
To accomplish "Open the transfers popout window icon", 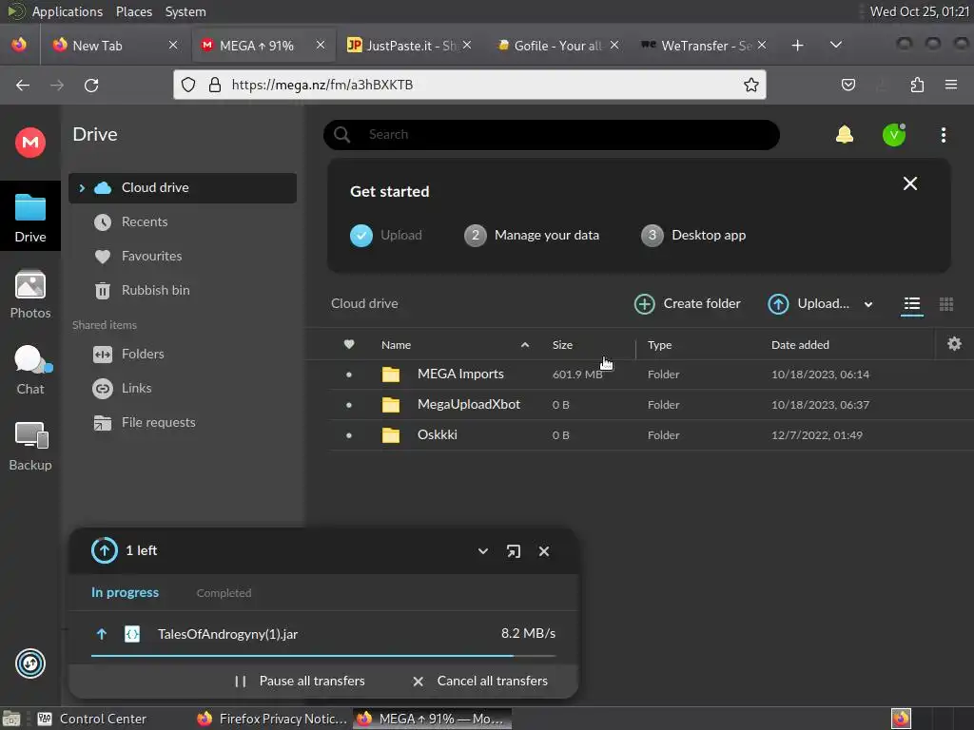I will (x=513, y=551).
